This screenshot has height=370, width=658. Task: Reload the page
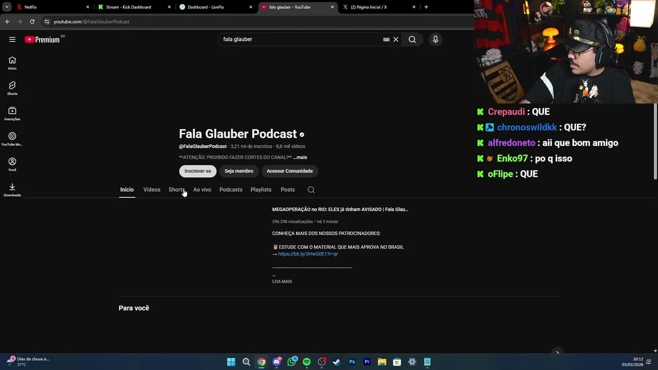[32, 22]
